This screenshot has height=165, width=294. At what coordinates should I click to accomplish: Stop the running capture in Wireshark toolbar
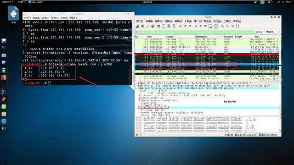(x=143, y=26)
